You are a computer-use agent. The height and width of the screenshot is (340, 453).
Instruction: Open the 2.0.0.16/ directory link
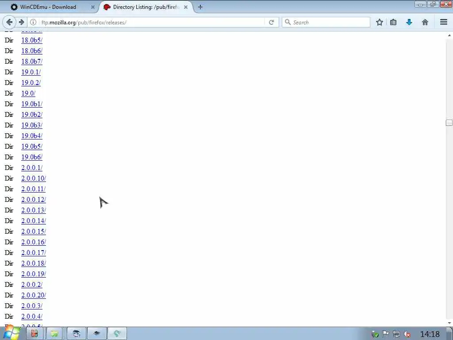(x=34, y=242)
